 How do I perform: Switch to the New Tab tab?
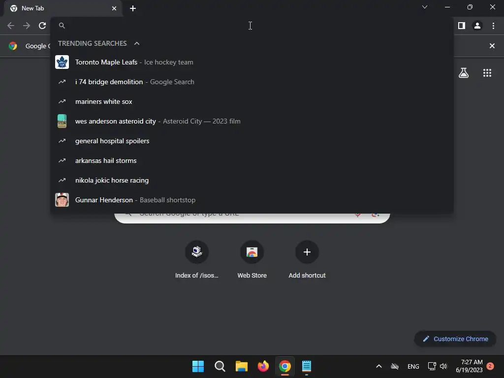[x=63, y=8]
